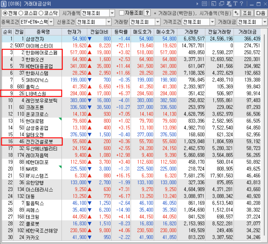Select stock 레인보우로보틱스
Screen dimensions: 268x244
[41, 100]
